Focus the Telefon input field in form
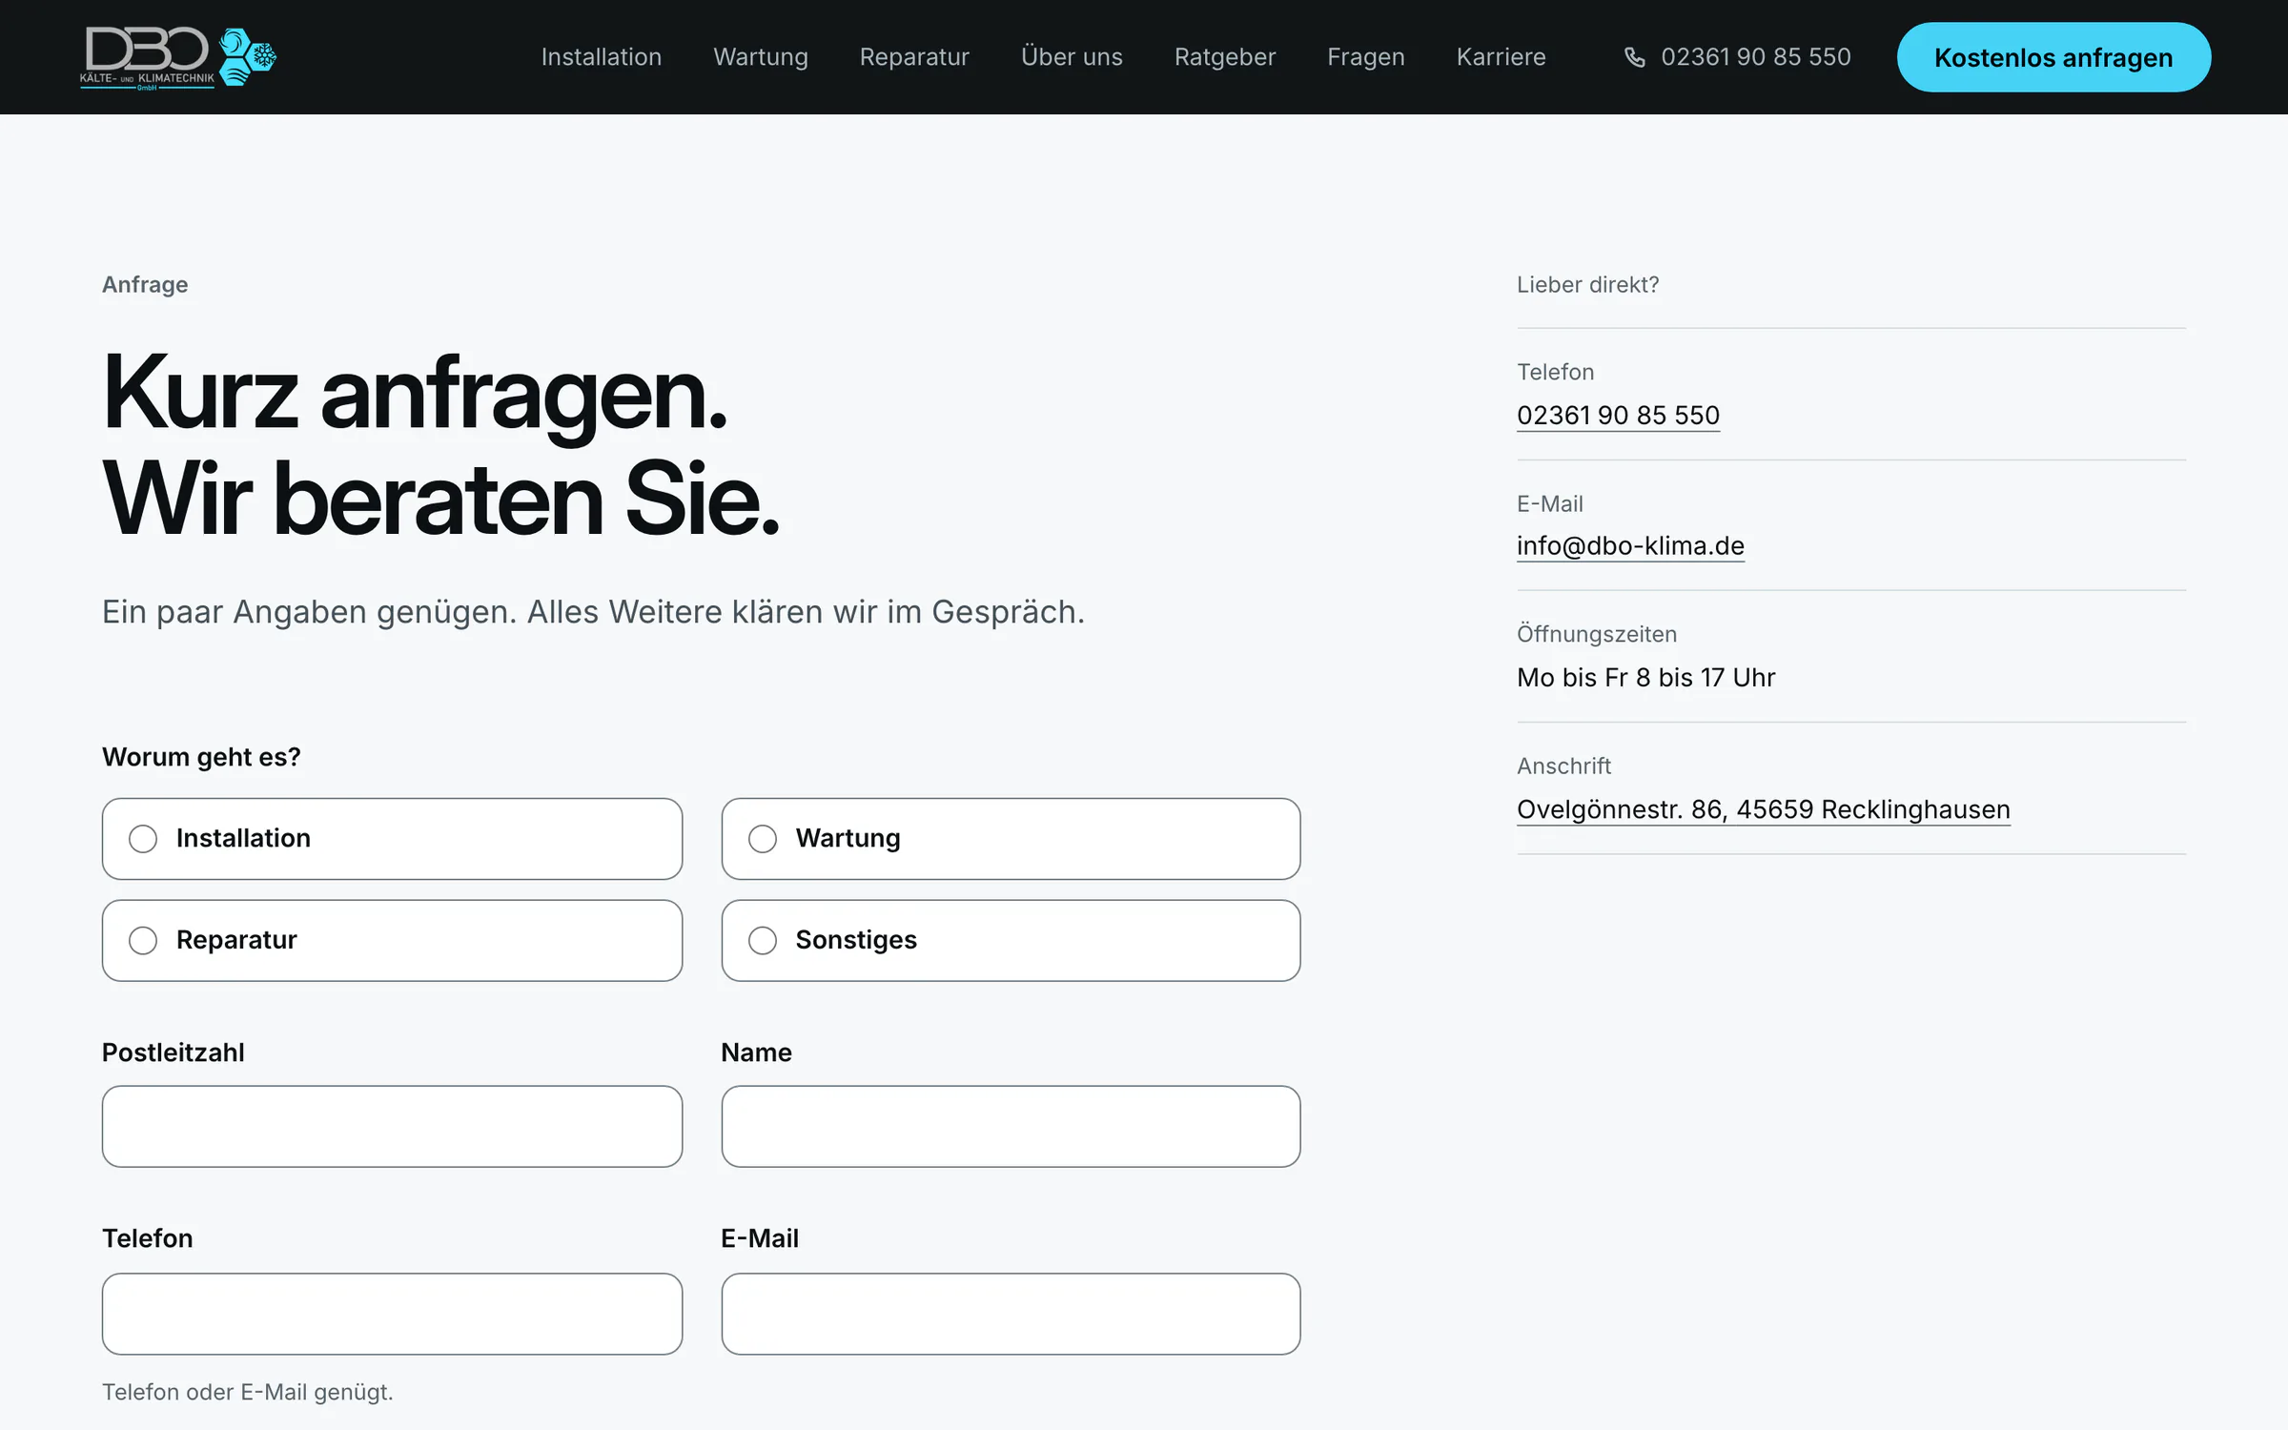 point(392,1314)
